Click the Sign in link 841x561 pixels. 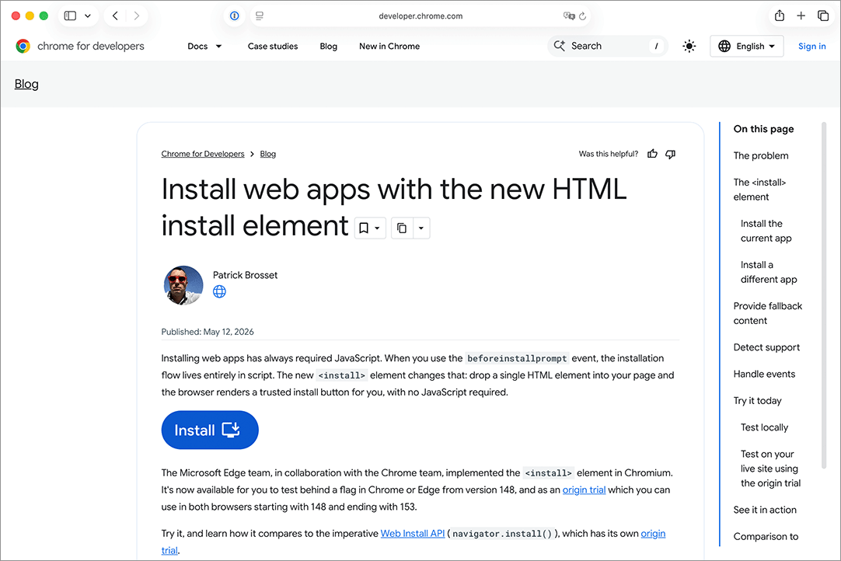811,46
